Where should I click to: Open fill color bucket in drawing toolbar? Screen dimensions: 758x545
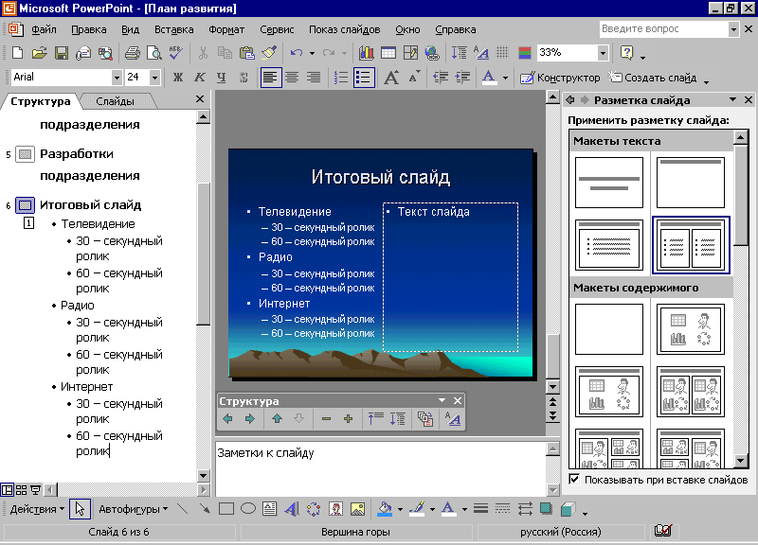[385, 509]
